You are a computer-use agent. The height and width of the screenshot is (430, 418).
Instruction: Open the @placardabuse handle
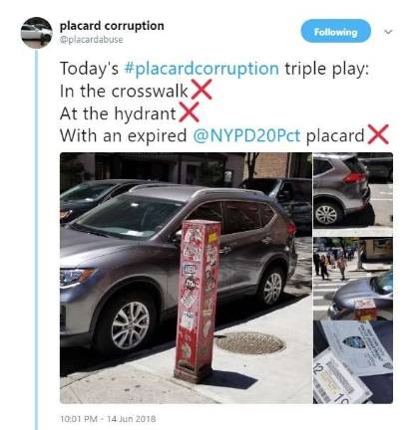[91, 40]
